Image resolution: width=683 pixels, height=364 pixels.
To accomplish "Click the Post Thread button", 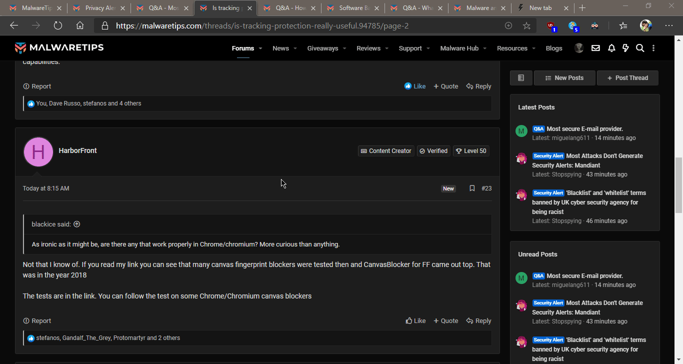I will point(627,78).
